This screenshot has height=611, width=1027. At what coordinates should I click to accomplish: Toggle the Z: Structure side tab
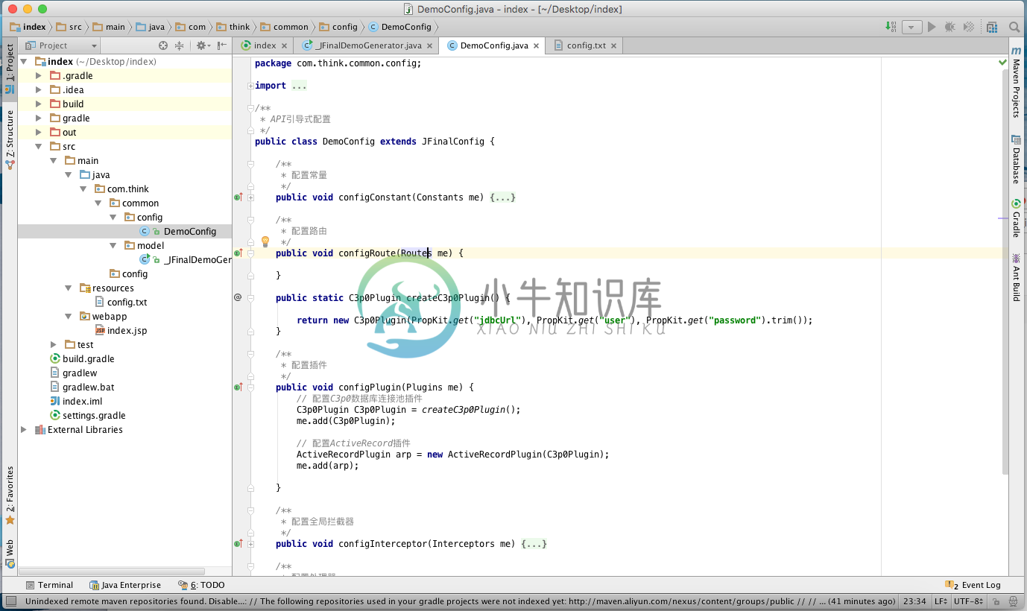tap(10, 139)
